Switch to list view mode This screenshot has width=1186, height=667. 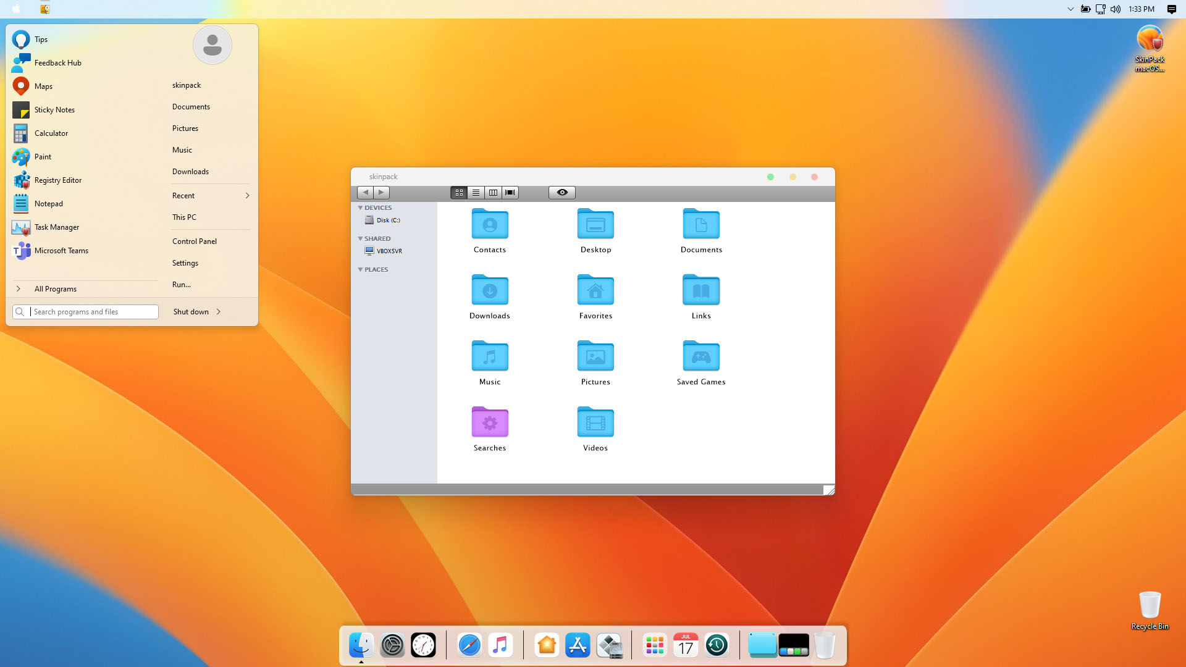(x=476, y=193)
